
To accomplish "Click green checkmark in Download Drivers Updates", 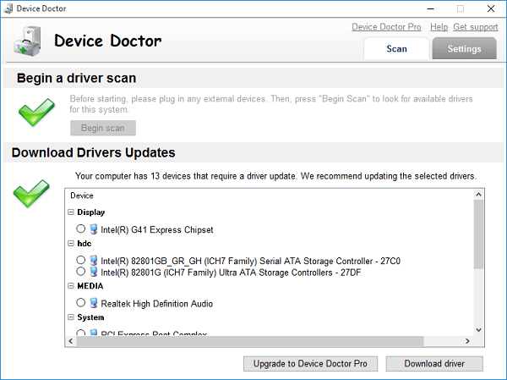I will pos(31,193).
